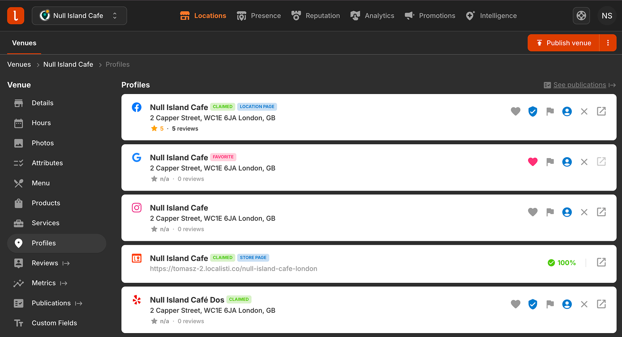Click the Publish venue button
Screen dimensions: 622x337
click(x=564, y=43)
